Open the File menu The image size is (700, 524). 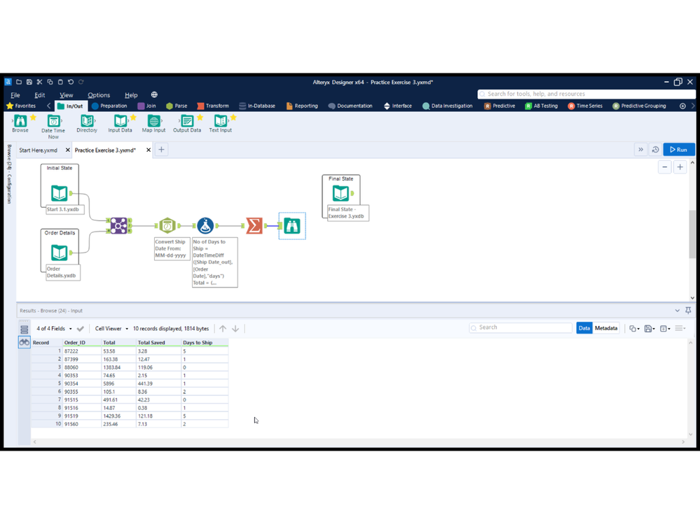pyautogui.click(x=15, y=95)
